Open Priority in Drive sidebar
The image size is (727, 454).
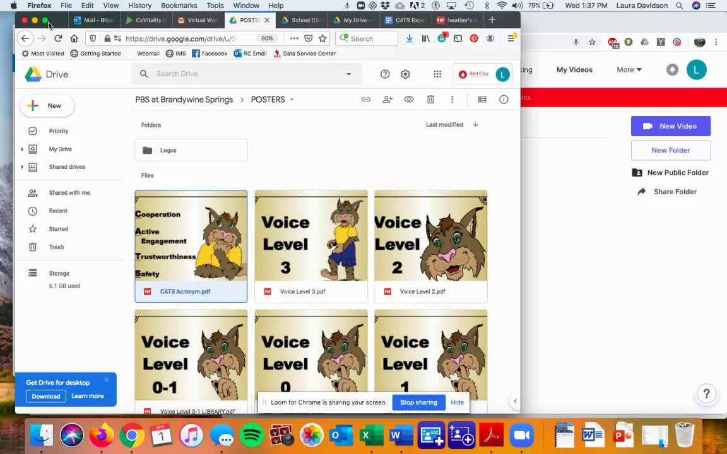pos(59,131)
